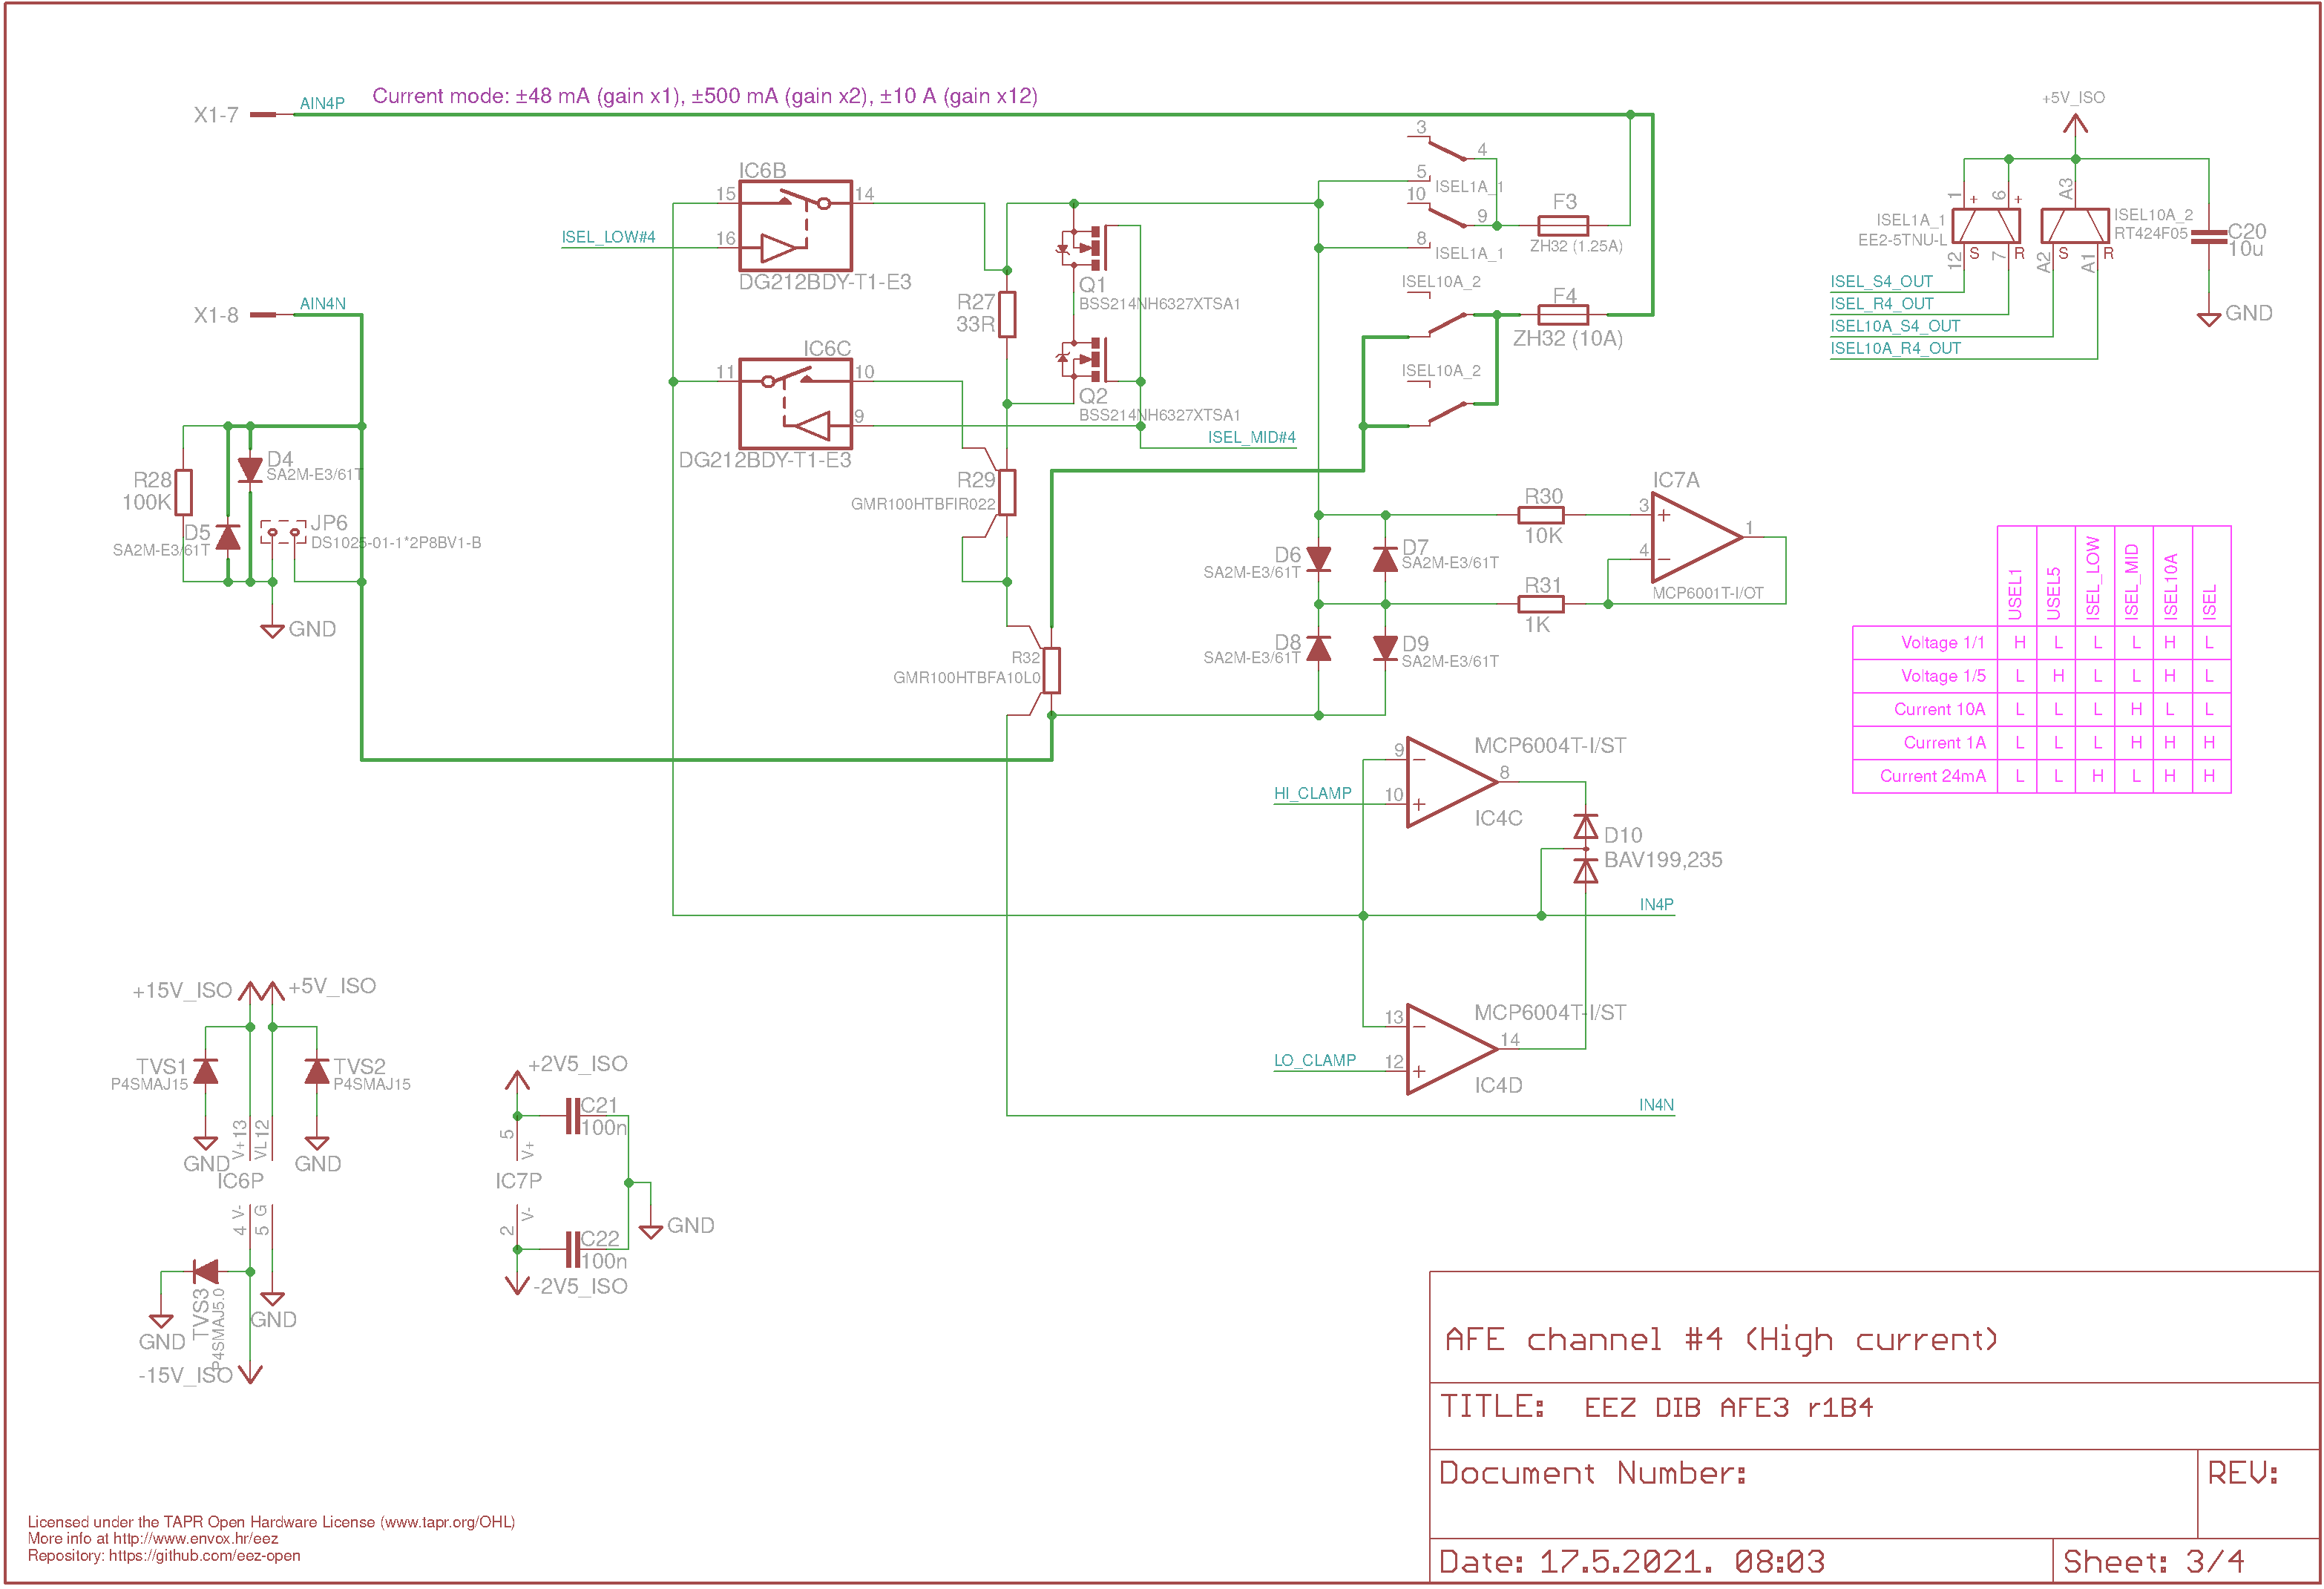Select TVS3 diode symbol

206,1272
